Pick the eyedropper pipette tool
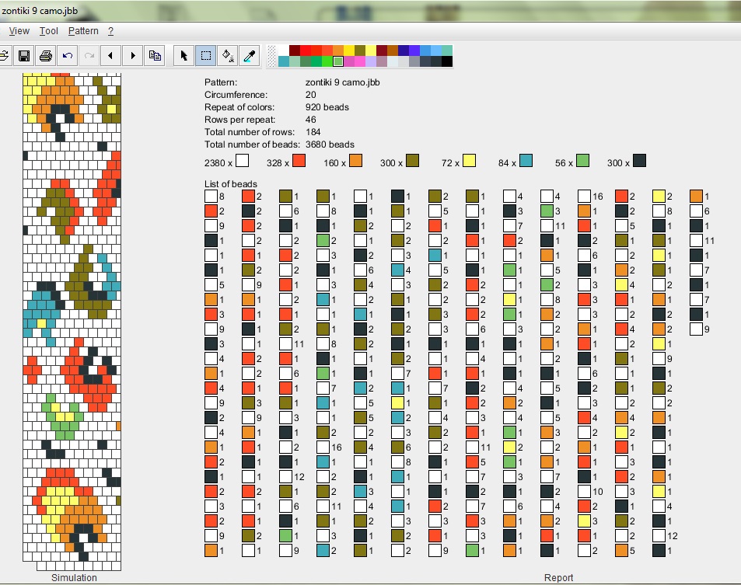Screen dimensions: 741x585 250,55
